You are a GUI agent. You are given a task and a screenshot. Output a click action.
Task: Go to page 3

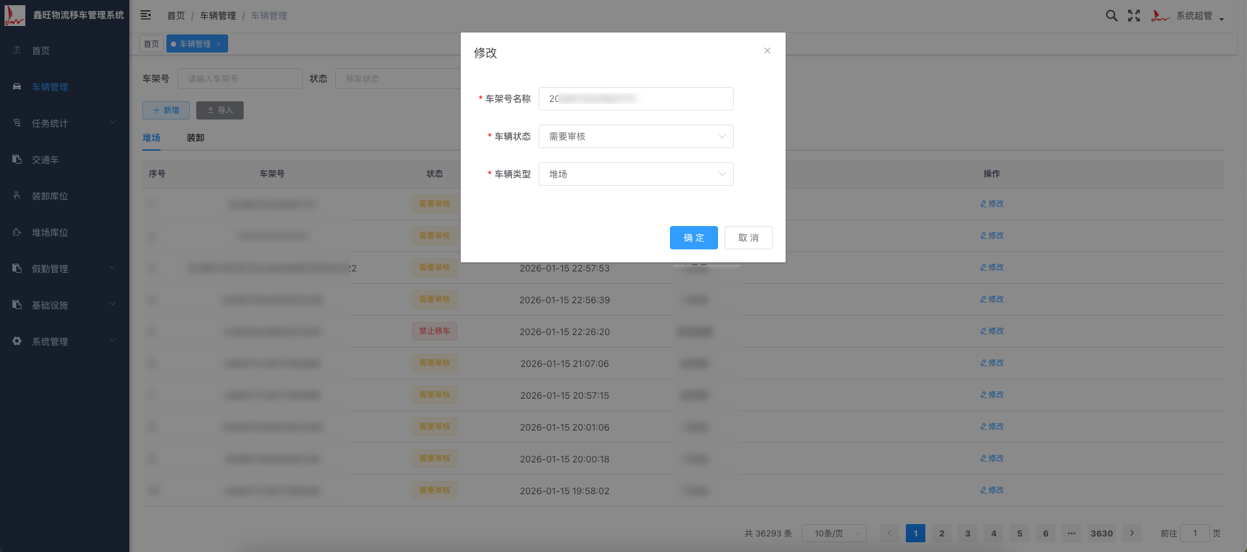click(968, 533)
